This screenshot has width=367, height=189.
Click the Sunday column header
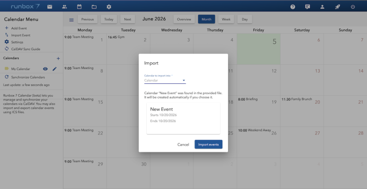click(x=345, y=30)
